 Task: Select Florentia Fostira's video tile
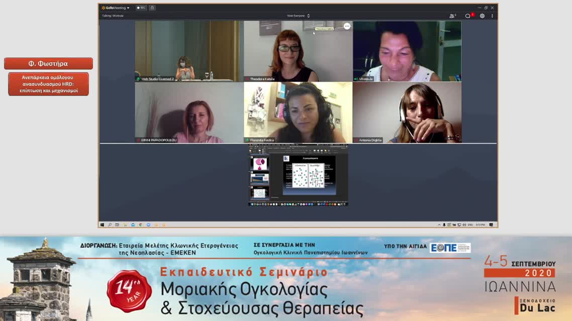(x=298, y=113)
